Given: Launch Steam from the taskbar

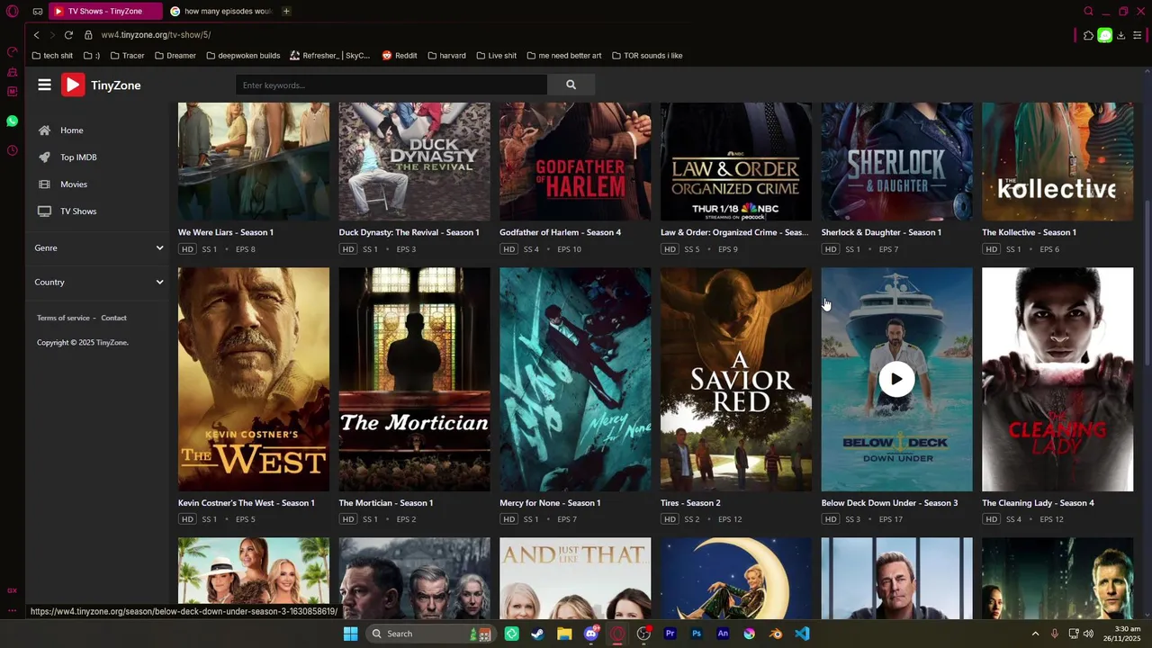Looking at the screenshot, I should click(x=537, y=634).
